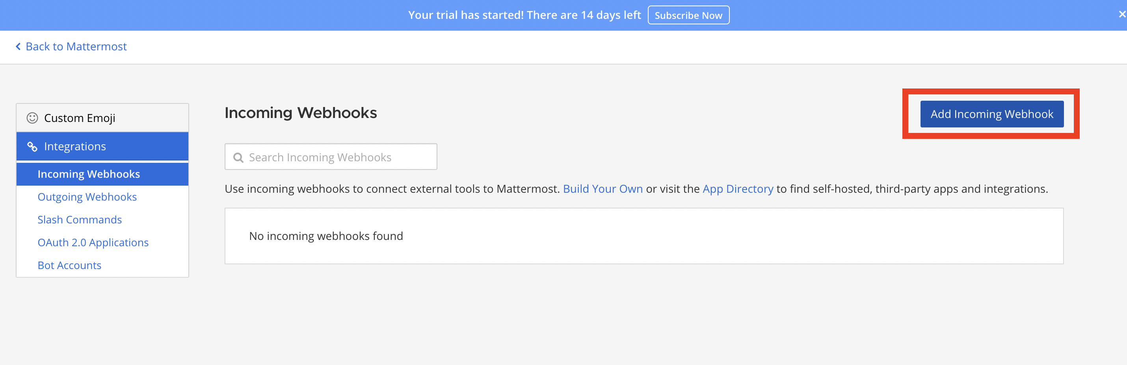
Task: Go to Bot Accounts
Action: coord(69,265)
